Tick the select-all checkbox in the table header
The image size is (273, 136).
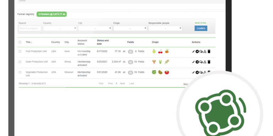[x=20, y=42]
